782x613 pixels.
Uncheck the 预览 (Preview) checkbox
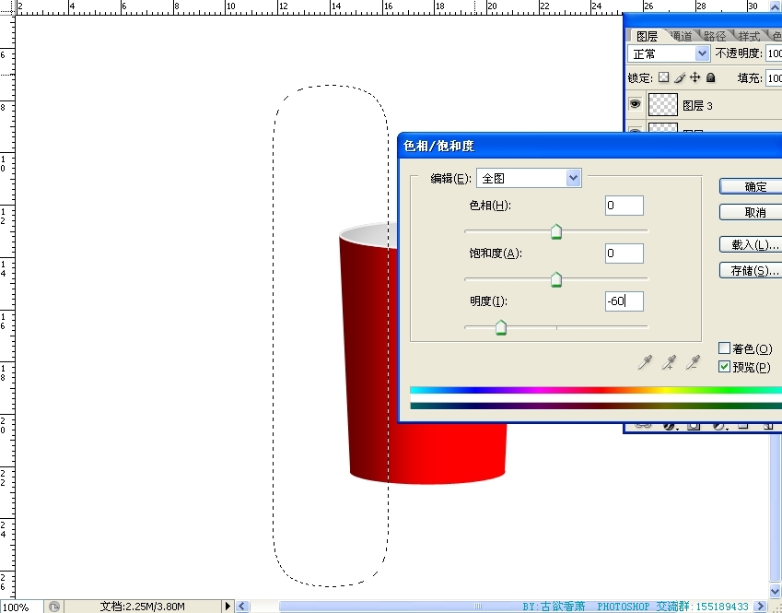pos(724,367)
